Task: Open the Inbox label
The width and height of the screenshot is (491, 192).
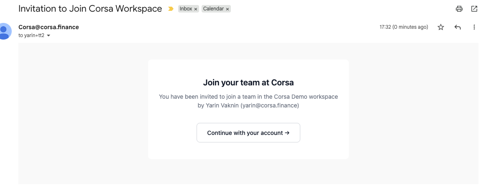Action: point(186,9)
